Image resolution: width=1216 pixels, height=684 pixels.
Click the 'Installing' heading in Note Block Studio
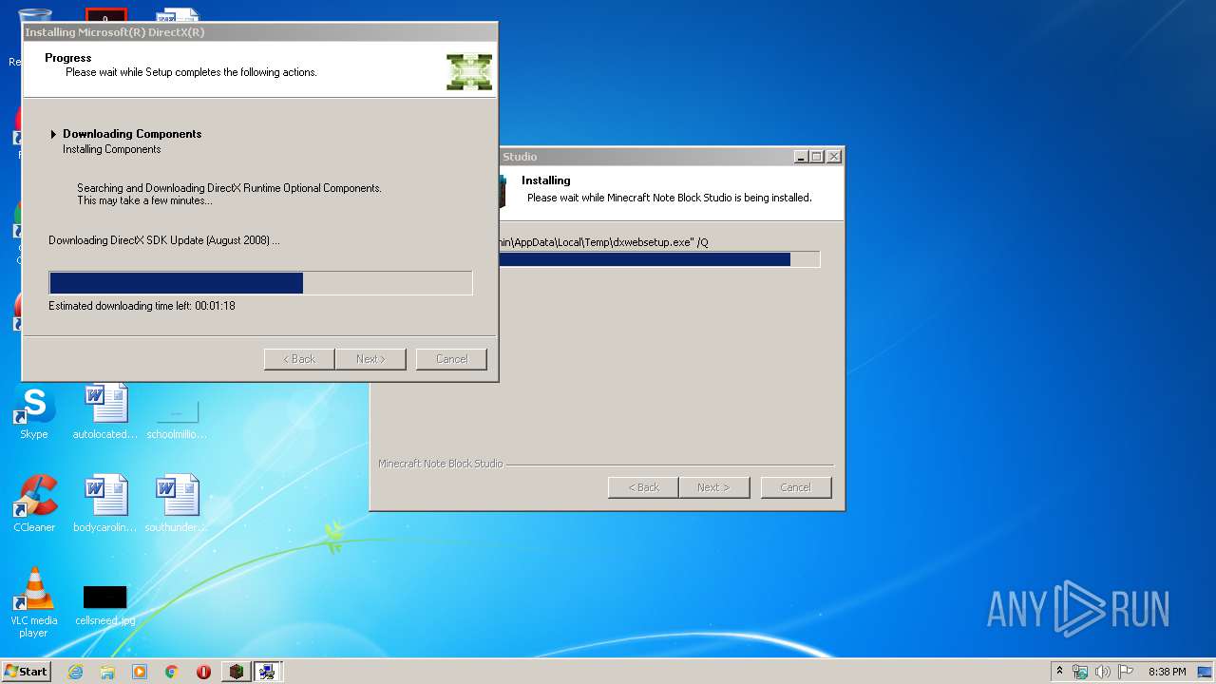point(546,180)
